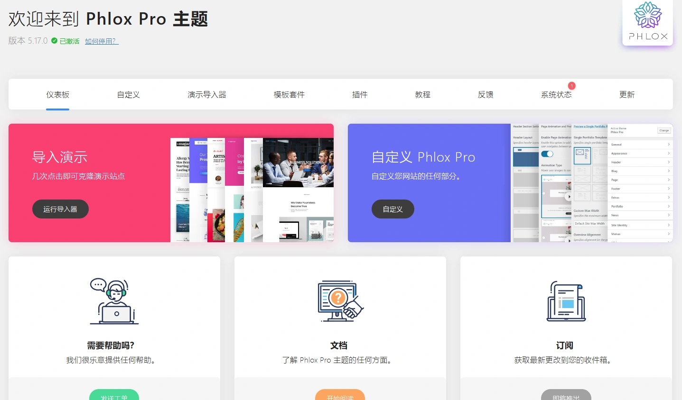Click the Change button beside Active theme

point(664,130)
